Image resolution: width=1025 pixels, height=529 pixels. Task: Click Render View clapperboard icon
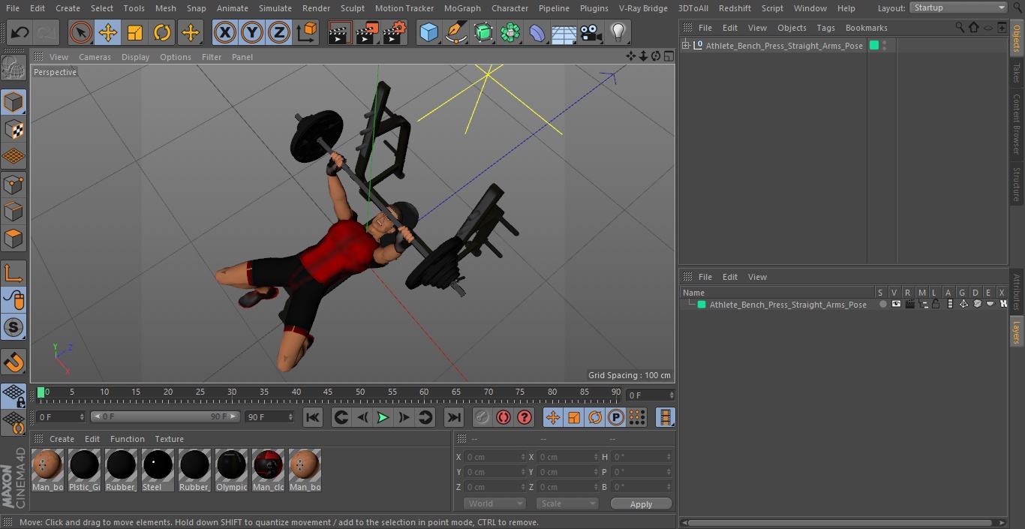[x=340, y=33]
